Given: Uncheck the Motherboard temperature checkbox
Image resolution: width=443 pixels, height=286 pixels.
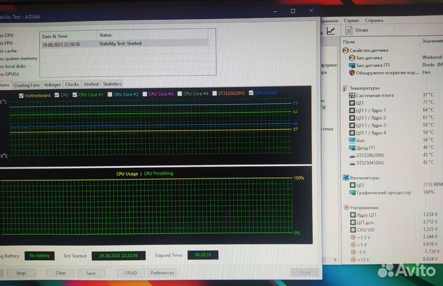Looking at the screenshot, I should click(x=21, y=96).
